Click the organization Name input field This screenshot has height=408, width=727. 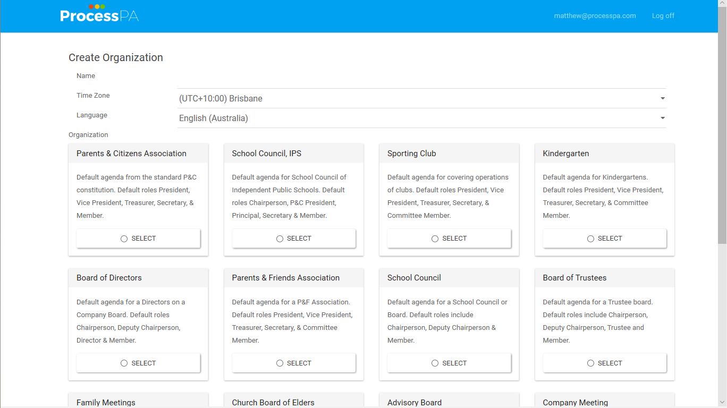pos(421,79)
